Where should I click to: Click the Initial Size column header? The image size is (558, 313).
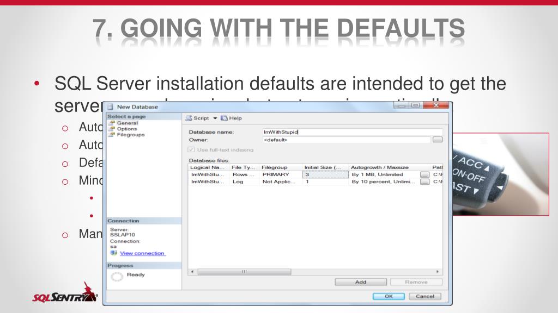tap(325, 167)
